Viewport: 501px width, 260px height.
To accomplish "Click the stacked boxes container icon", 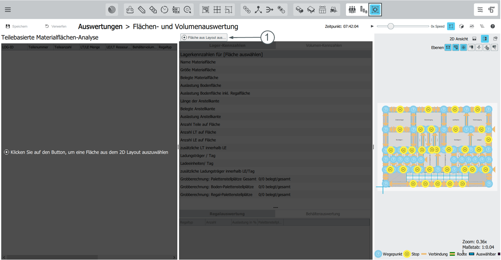I will coord(153,10).
